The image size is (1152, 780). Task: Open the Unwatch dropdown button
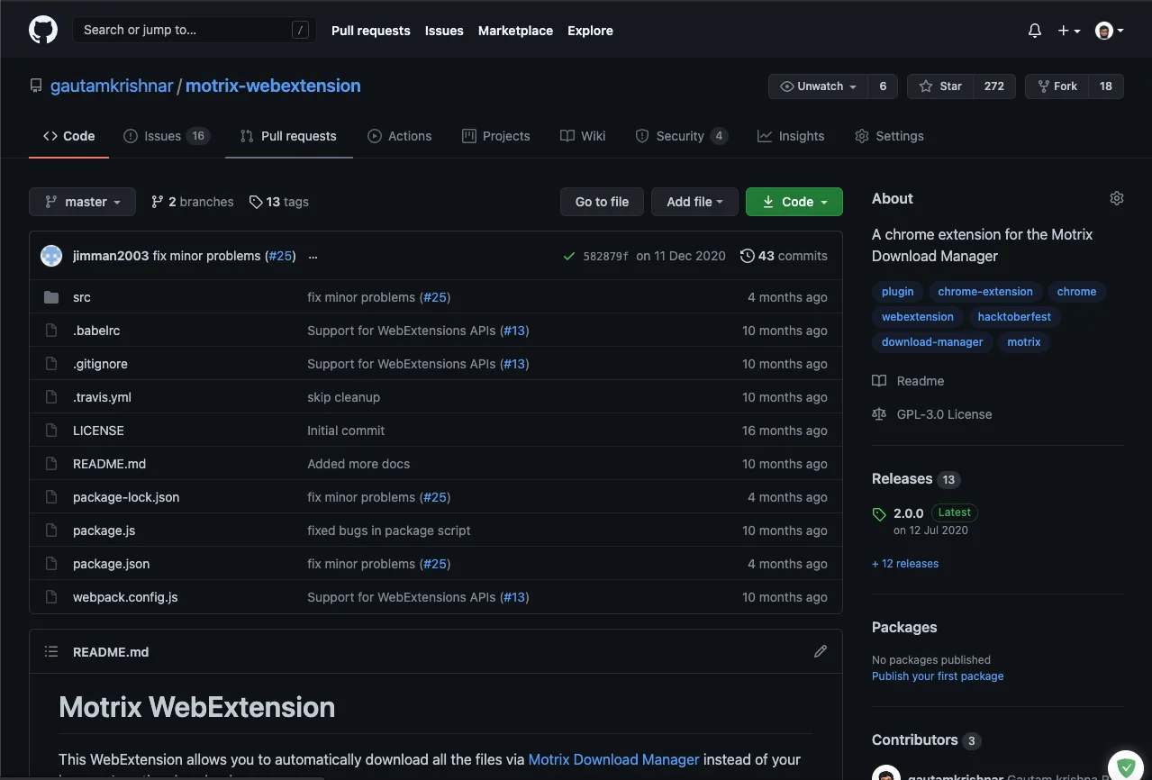[818, 86]
